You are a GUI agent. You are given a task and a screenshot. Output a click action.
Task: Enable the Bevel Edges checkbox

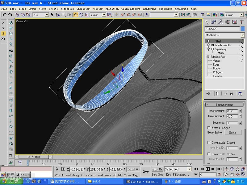pos(209,128)
